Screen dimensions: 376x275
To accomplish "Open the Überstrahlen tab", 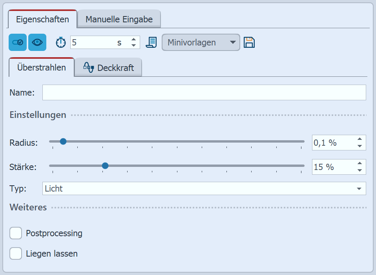I will click(41, 67).
